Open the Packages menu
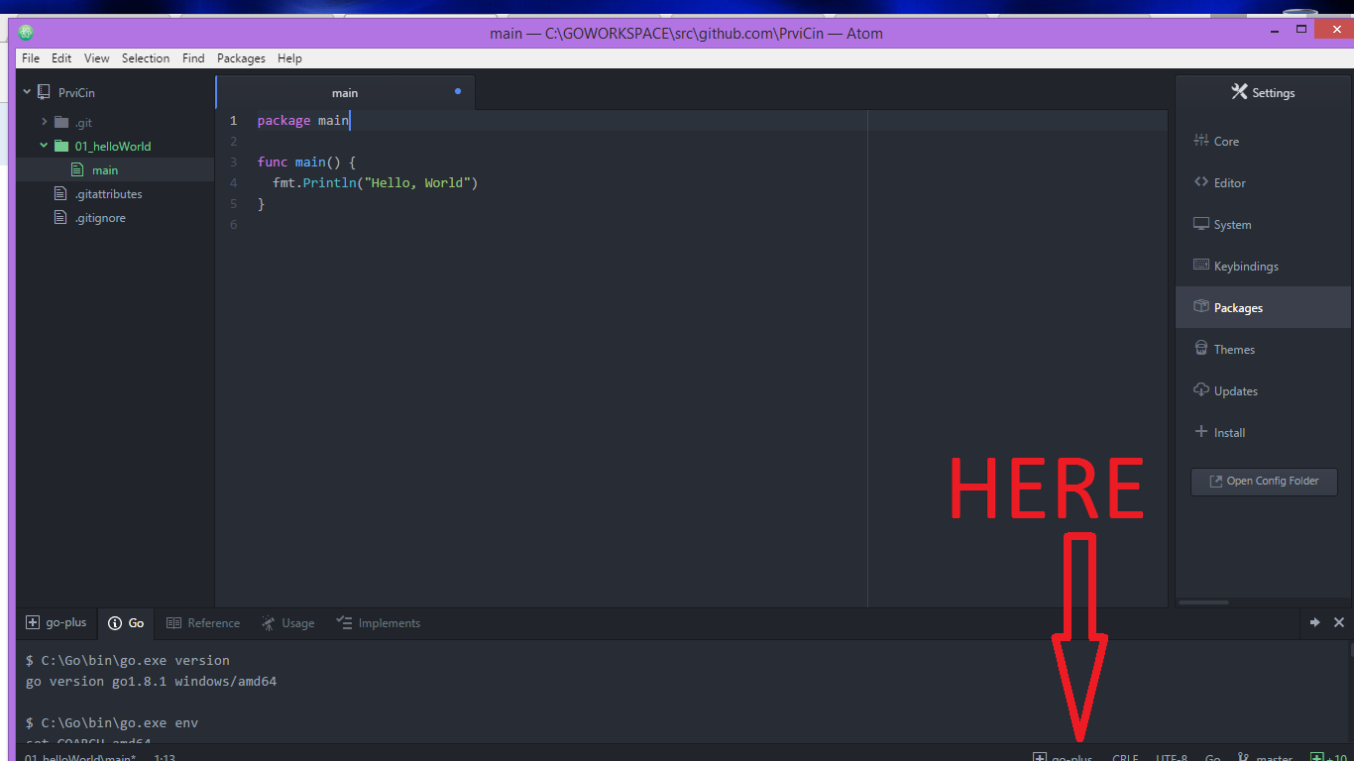This screenshot has height=761, width=1354. click(241, 58)
